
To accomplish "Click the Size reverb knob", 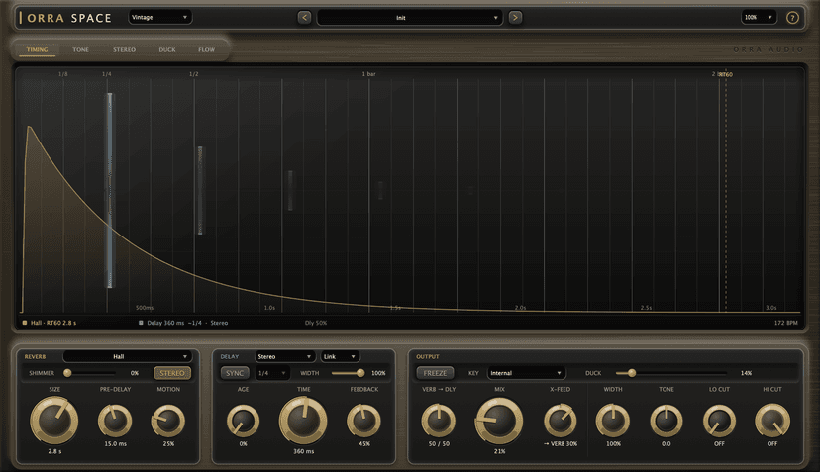I will [x=54, y=420].
